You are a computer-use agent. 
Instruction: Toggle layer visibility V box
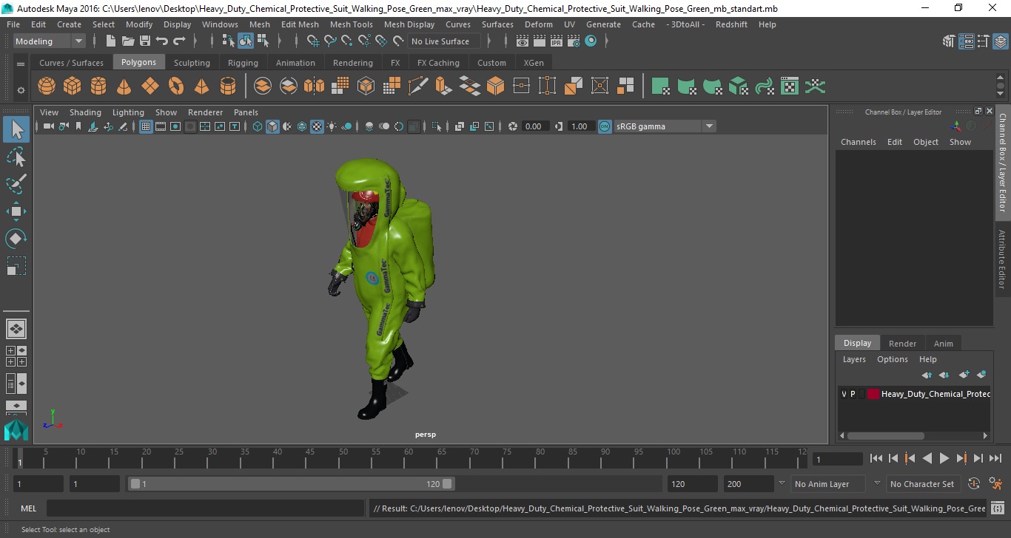[844, 394]
